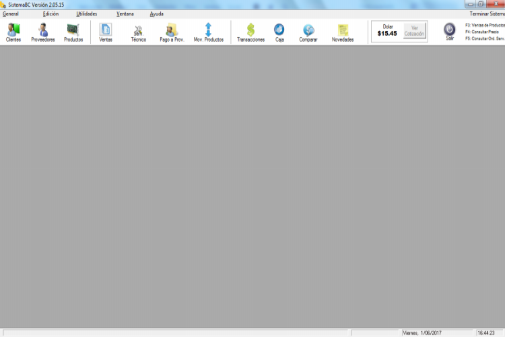
Task: Open the Caja icon
Action: click(x=279, y=30)
